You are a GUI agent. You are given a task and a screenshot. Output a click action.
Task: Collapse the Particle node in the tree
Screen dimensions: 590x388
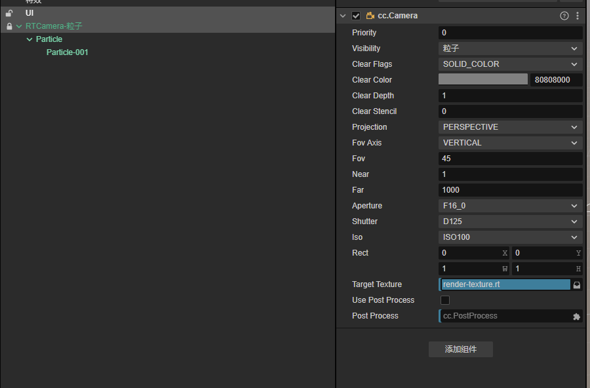tap(29, 39)
